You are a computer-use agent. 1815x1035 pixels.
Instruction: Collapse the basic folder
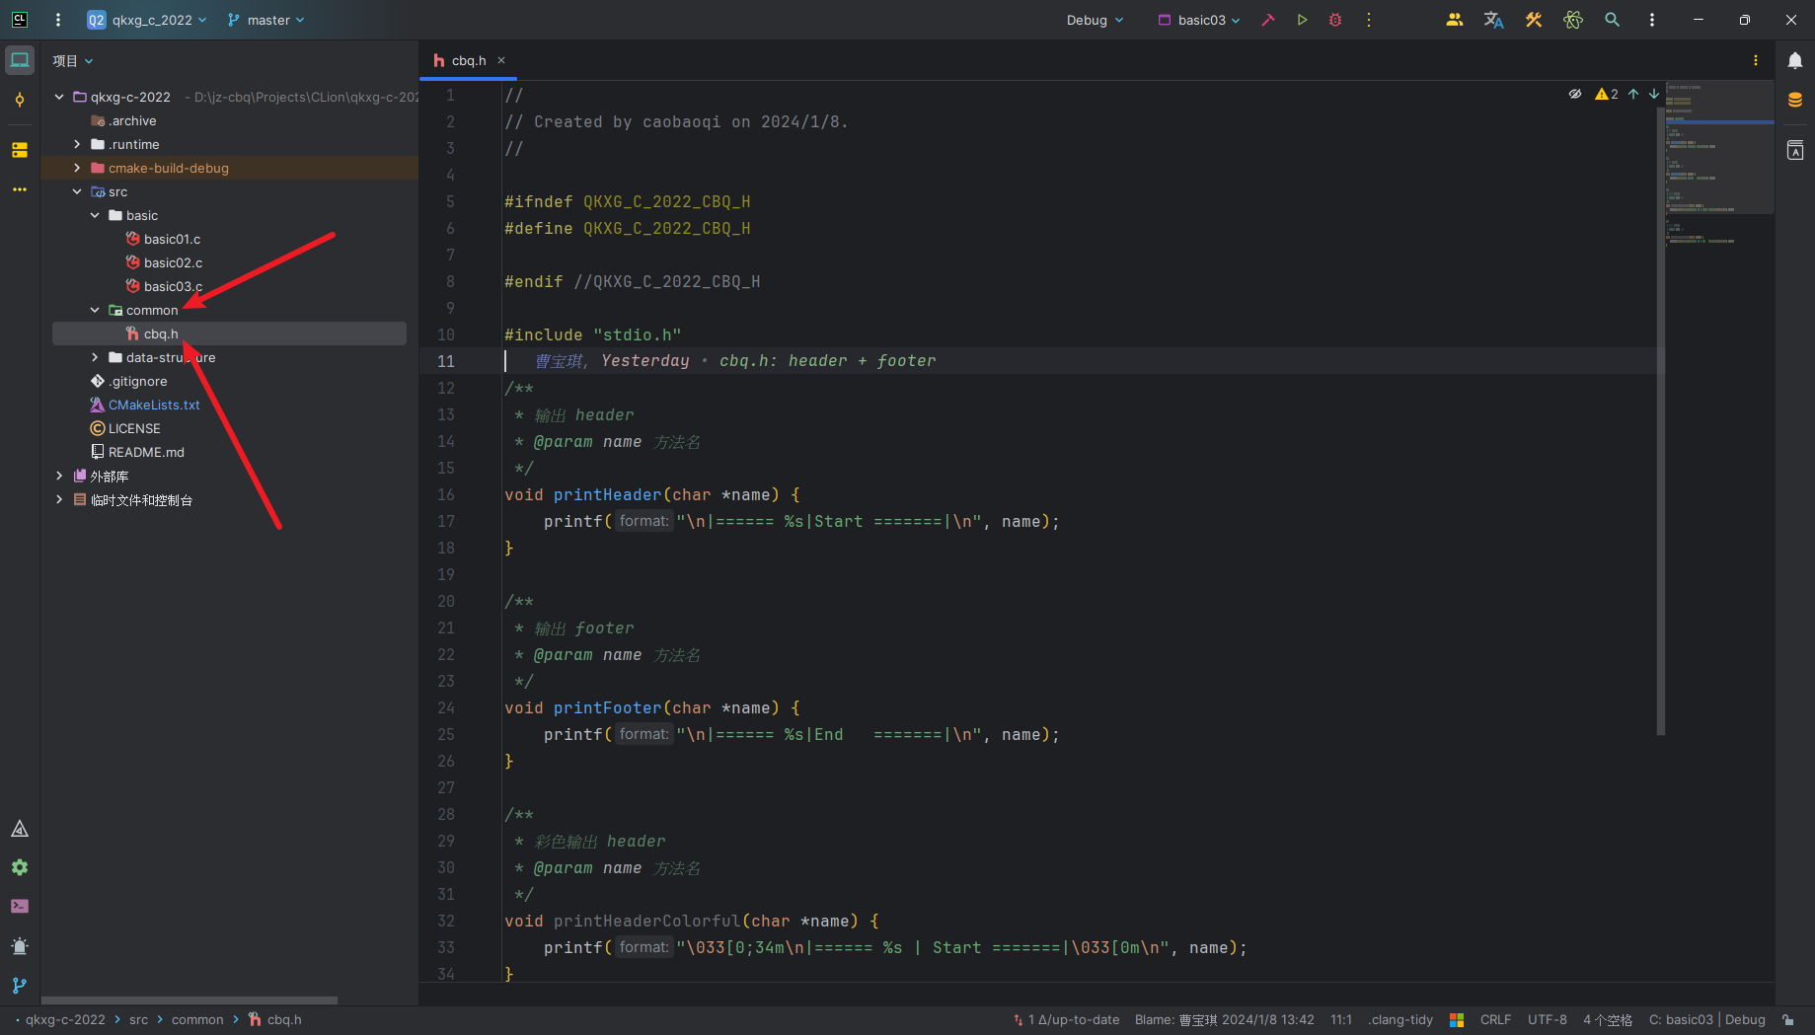(x=95, y=215)
